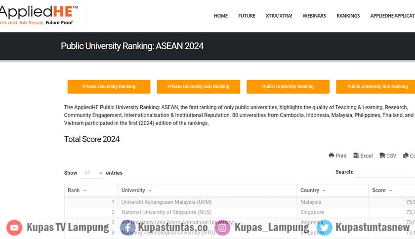Image resolution: width=415 pixels, height=239 pixels.
Task: Sort by University column arrow
Action: pyautogui.click(x=150, y=191)
